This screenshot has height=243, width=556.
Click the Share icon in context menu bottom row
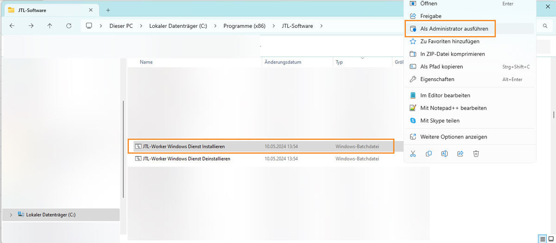point(460,154)
